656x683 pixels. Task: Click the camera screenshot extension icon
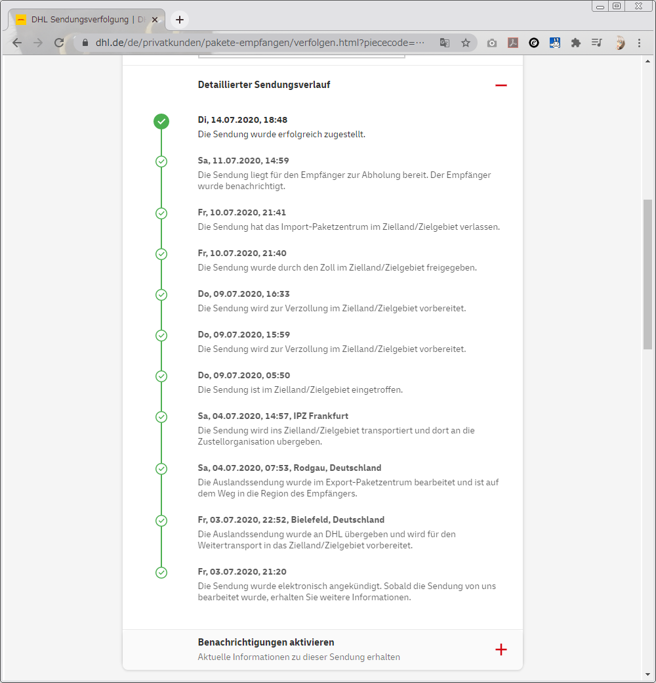pos(492,43)
